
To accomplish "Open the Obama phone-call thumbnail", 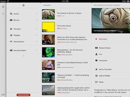I will pos(48,40).
